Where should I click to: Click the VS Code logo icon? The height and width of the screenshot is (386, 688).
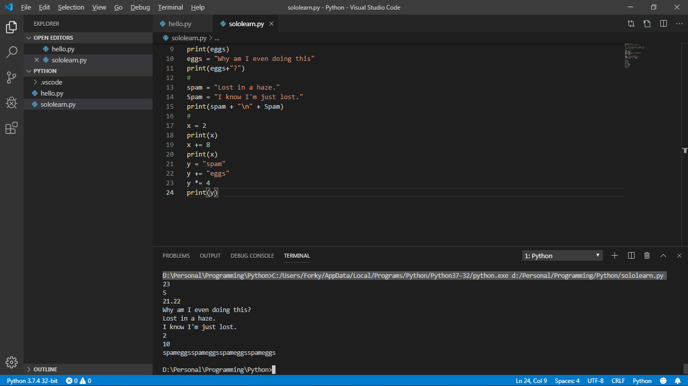click(9, 7)
